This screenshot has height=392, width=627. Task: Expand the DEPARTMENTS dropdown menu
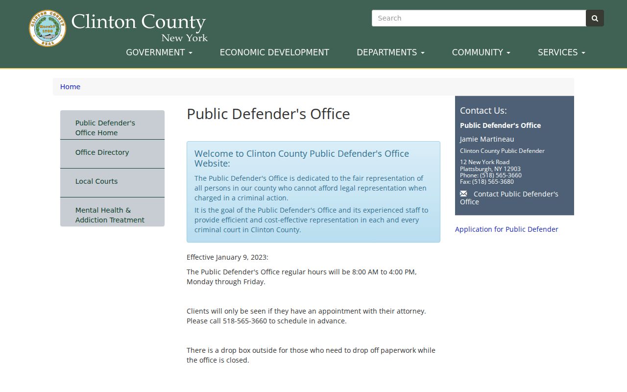click(x=390, y=52)
